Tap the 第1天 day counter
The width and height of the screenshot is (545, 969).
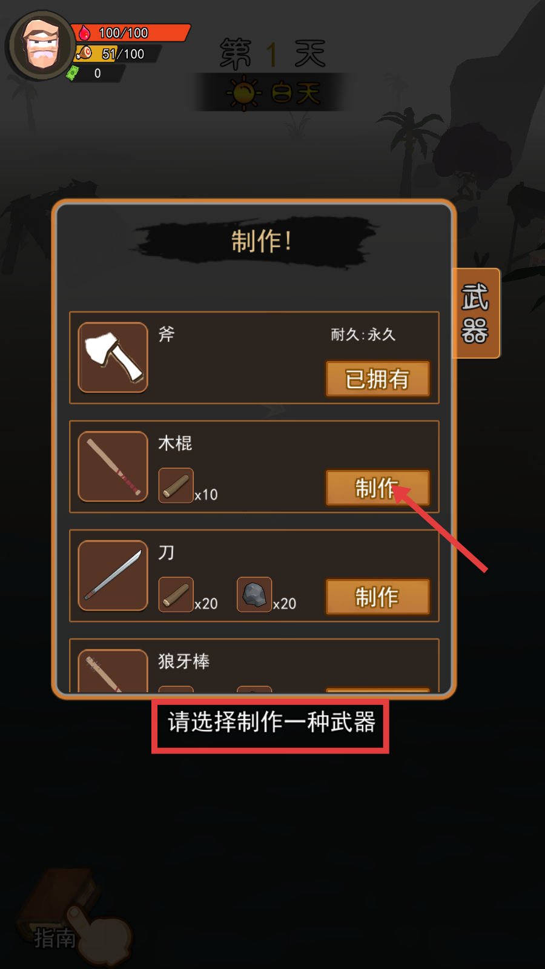pos(272,53)
